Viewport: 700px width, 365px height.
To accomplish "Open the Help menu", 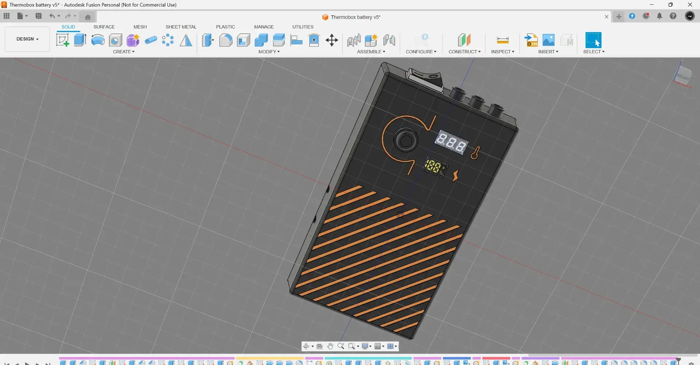I will click(x=673, y=16).
